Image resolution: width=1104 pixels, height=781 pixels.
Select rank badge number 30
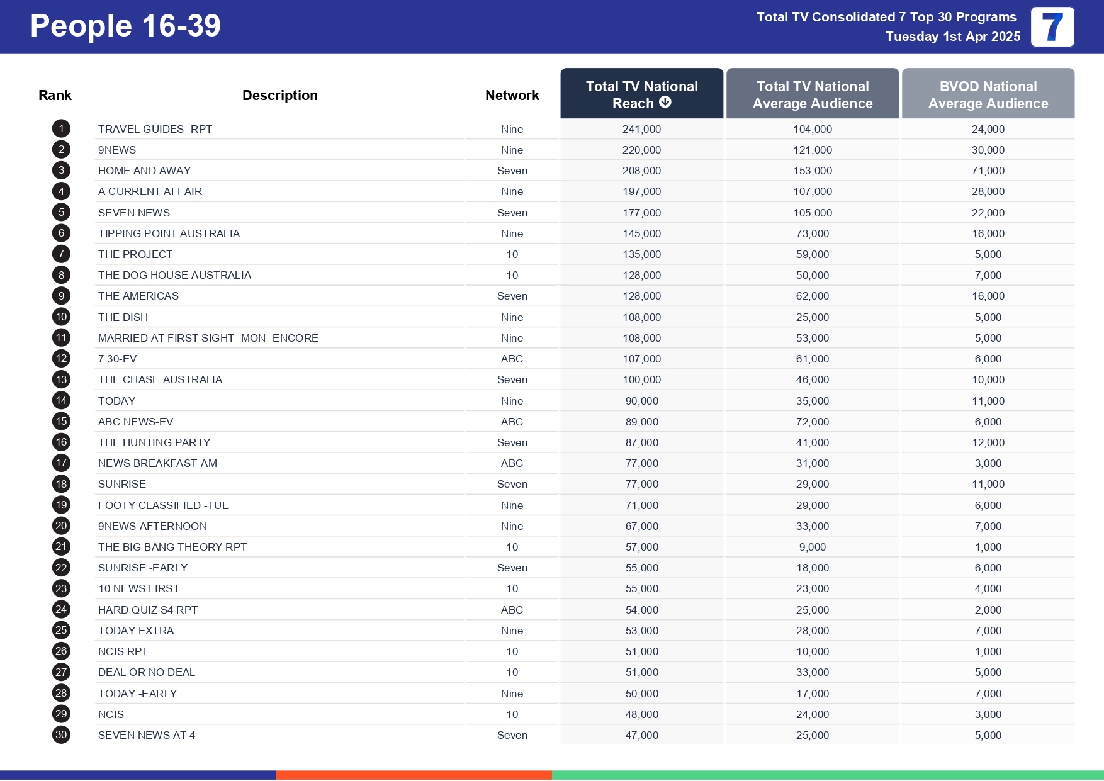click(60, 734)
